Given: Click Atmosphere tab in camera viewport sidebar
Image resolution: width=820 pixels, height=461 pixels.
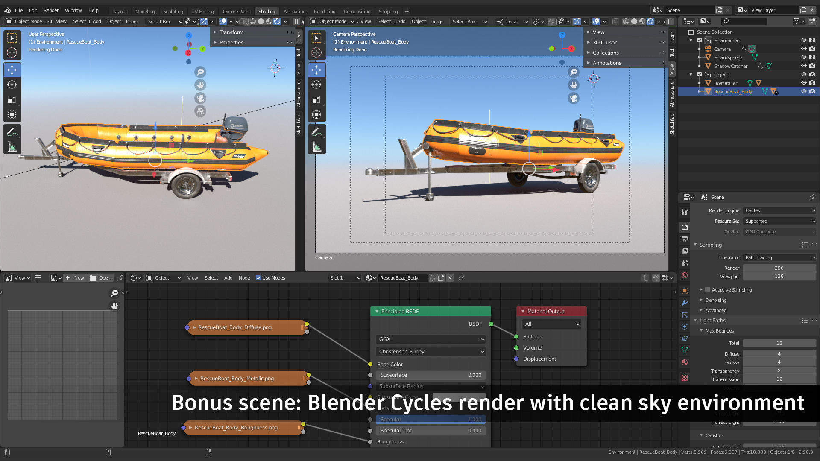Looking at the screenshot, I should [x=672, y=94].
